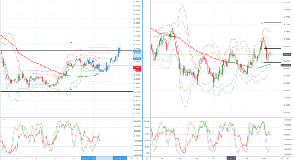Open timezone settings button on right chart
293x160 pixels.
point(147,158)
